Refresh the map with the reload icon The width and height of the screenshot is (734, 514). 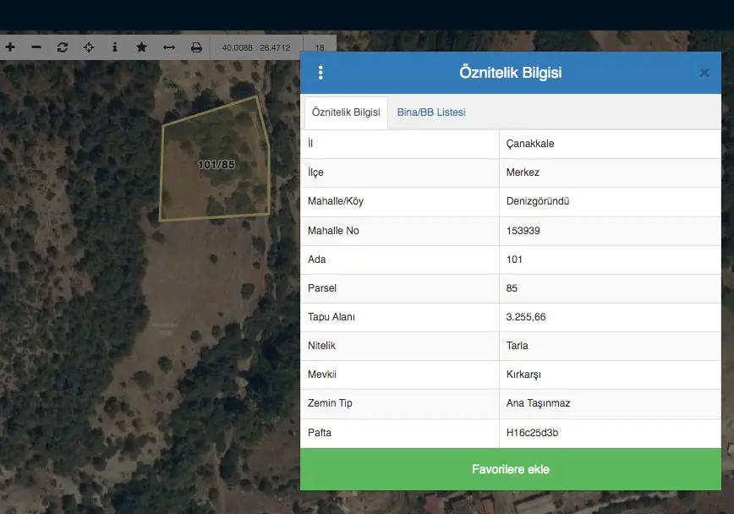pyautogui.click(x=63, y=47)
